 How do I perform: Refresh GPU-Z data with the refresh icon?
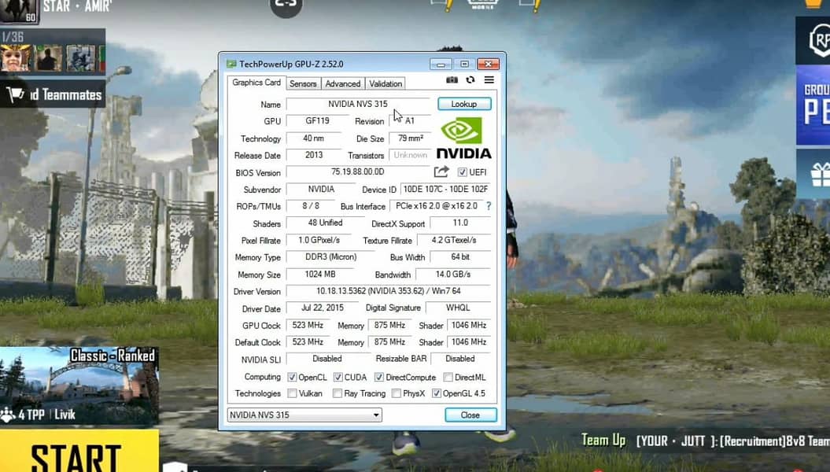point(470,80)
